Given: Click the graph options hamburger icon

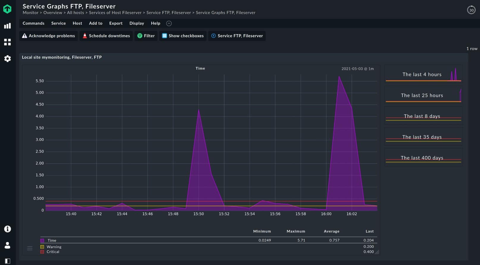Looking at the screenshot, I should pos(30,248).
